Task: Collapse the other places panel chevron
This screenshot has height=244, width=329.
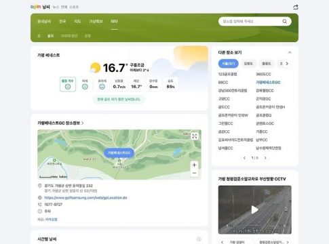Action: (290, 52)
